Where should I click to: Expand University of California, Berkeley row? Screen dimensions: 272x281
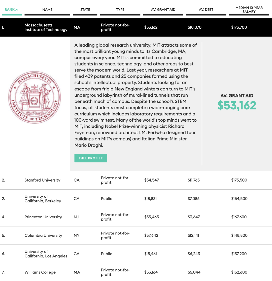[136, 199]
